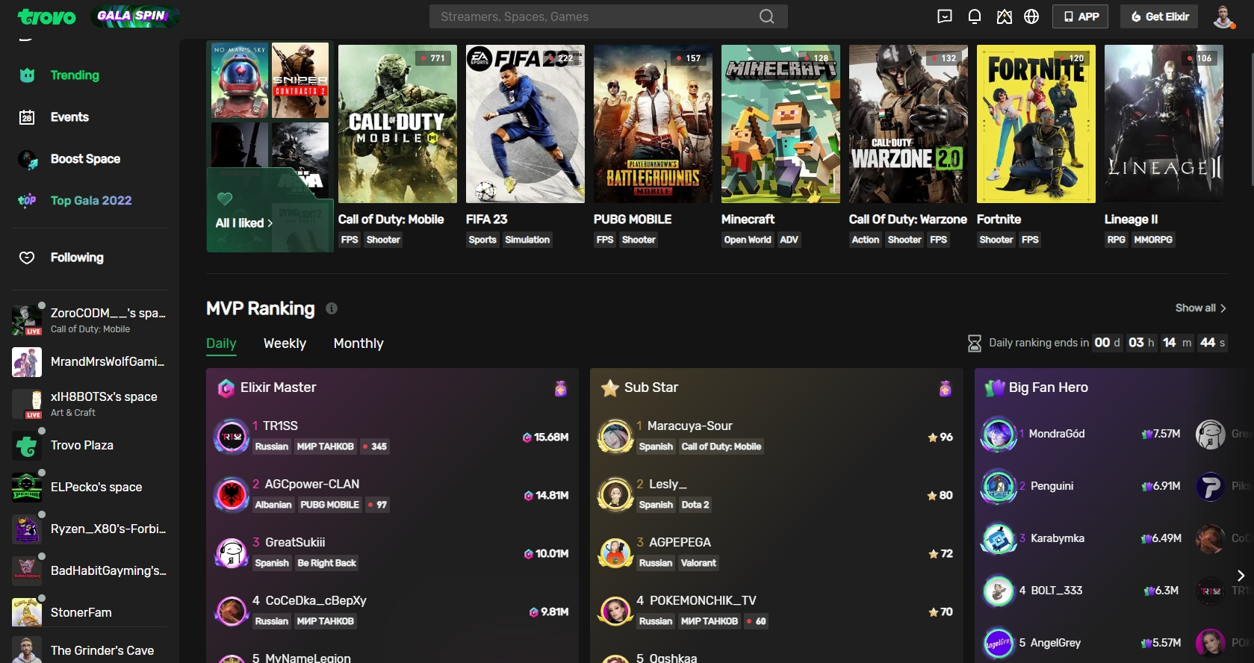Open ELPecko's space avatar
The width and height of the screenshot is (1254, 663).
pyautogui.click(x=27, y=488)
